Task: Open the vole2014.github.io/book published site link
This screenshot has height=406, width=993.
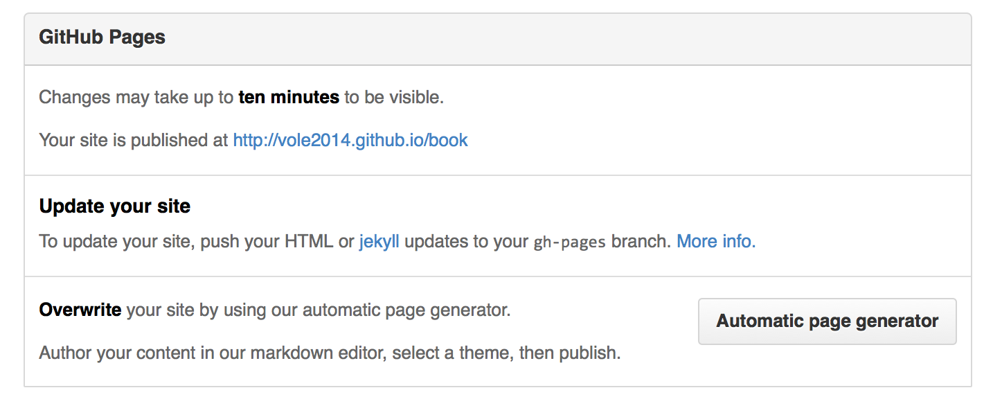Action: pos(350,140)
